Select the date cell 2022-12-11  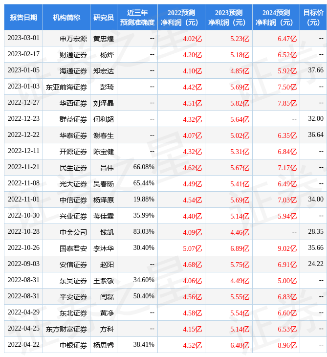(23, 151)
